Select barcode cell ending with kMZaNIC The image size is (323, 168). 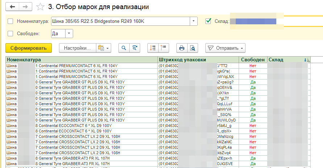pyautogui.click(x=198, y=142)
